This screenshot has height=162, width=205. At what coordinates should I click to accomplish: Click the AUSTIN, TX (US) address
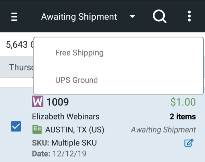[x=74, y=130]
